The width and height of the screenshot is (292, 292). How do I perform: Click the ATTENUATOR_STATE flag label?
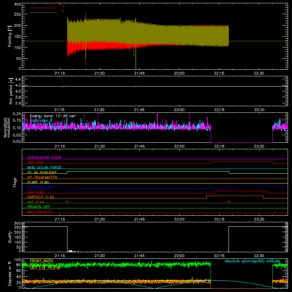pyautogui.click(x=44, y=158)
